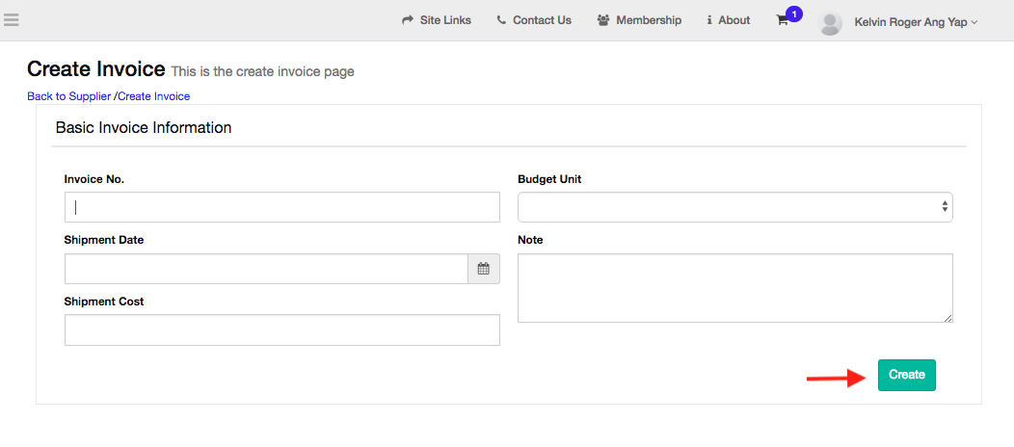Click the phone icon beside Contact Us
The height and width of the screenshot is (447, 1014).
(x=501, y=20)
